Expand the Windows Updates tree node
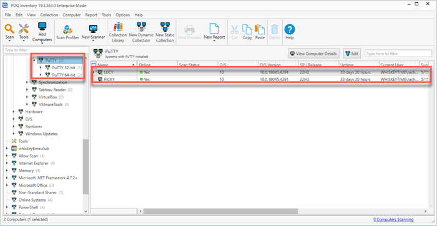This screenshot has width=437, height=226. (14, 134)
